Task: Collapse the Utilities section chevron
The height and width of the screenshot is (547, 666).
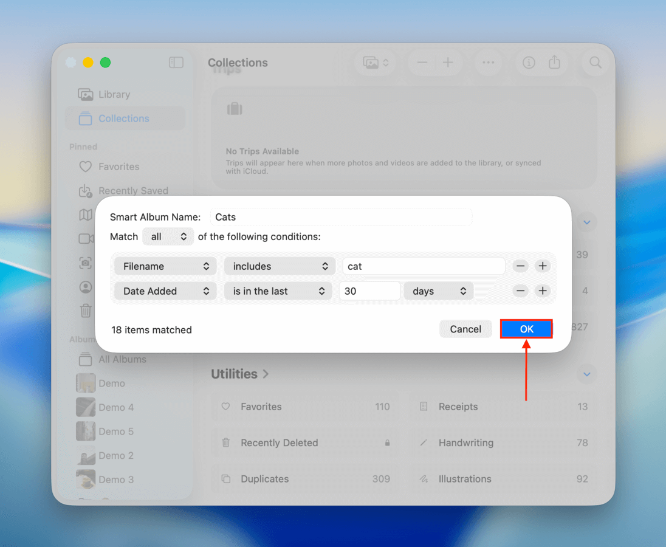Action: click(586, 374)
